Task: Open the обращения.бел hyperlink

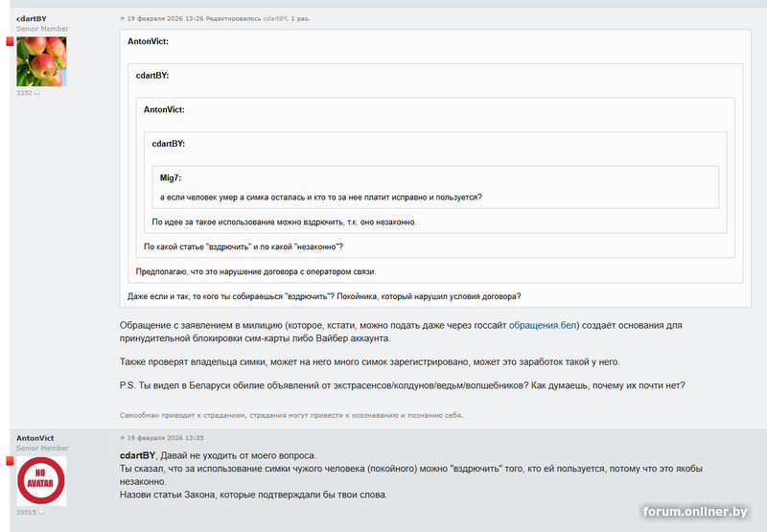Action: click(x=543, y=326)
